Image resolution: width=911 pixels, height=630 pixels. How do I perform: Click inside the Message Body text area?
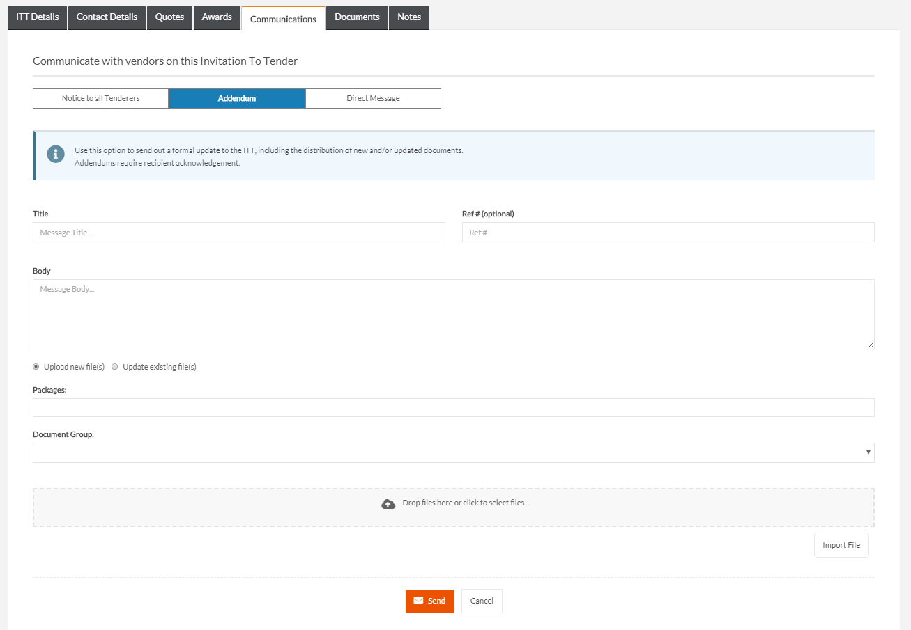[454, 314]
